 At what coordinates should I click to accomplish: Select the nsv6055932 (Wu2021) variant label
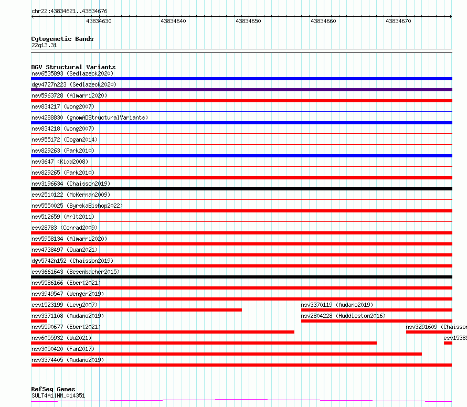[x=61, y=338]
